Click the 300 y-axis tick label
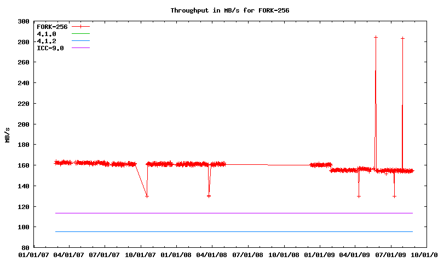This screenshot has height=262, width=438. pyautogui.click(x=24, y=21)
